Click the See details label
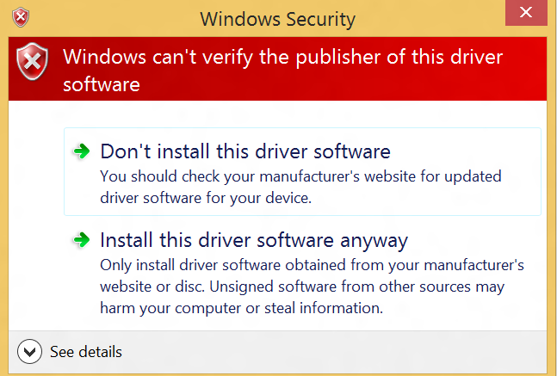The image size is (557, 376). (x=86, y=352)
